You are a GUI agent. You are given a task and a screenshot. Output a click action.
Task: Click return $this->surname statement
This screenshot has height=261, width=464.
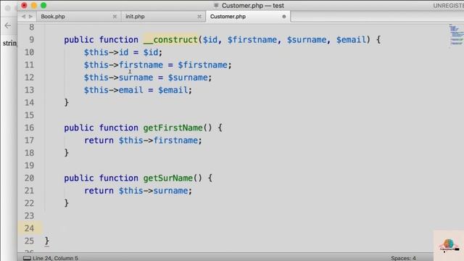click(138, 191)
